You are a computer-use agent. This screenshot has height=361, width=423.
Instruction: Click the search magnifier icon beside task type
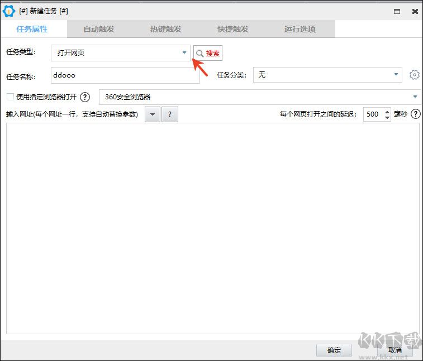tap(200, 54)
